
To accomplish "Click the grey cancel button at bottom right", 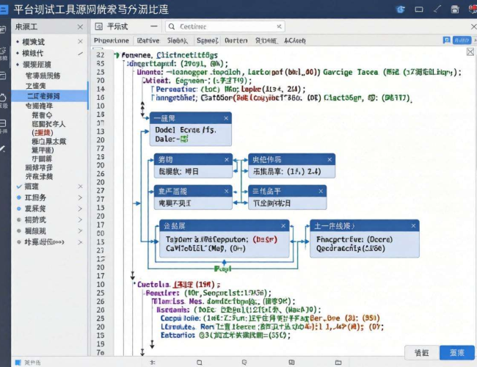I will coord(422,353).
